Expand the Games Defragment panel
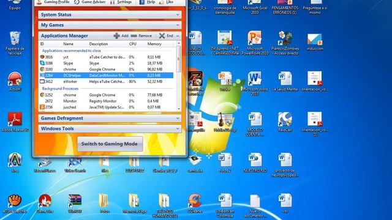This screenshot has width=392, height=220. [110, 118]
